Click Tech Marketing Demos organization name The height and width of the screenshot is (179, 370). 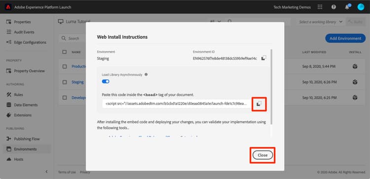(x=292, y=7)
